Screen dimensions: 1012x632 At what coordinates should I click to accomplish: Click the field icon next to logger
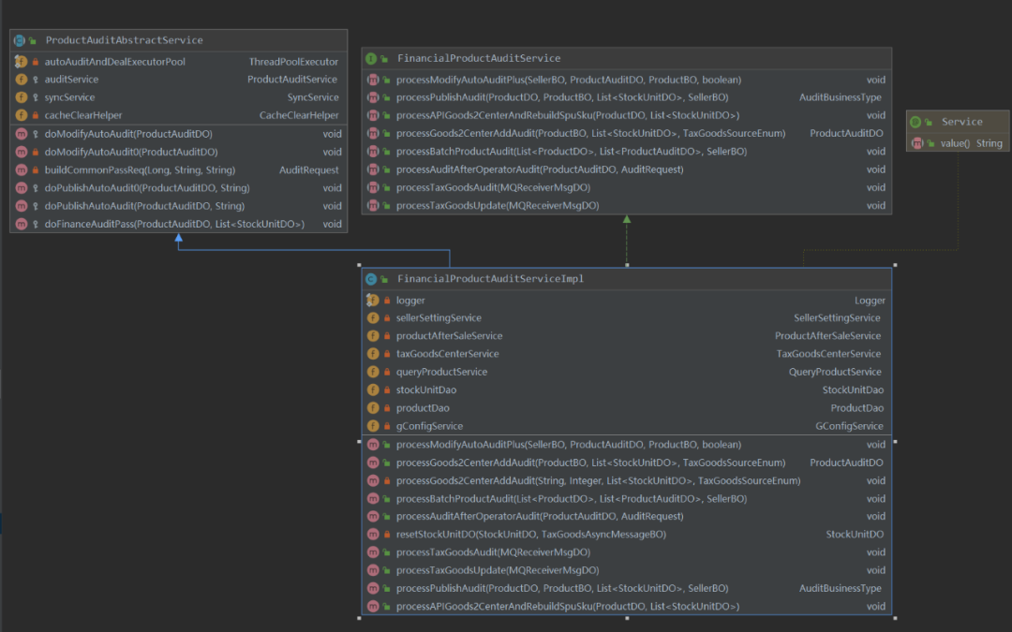click(x=372, y=300)
